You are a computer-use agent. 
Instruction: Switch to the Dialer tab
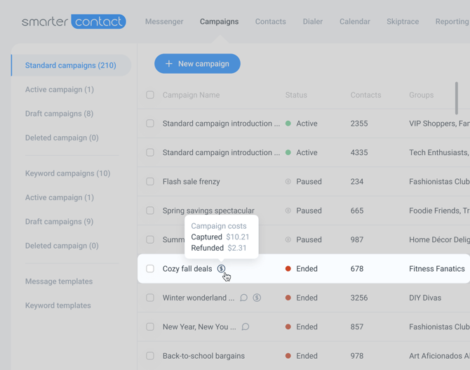[x=313, y=22]
